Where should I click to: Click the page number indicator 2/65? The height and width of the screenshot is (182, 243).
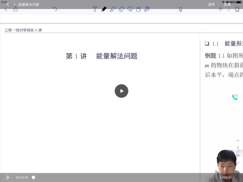238,152
